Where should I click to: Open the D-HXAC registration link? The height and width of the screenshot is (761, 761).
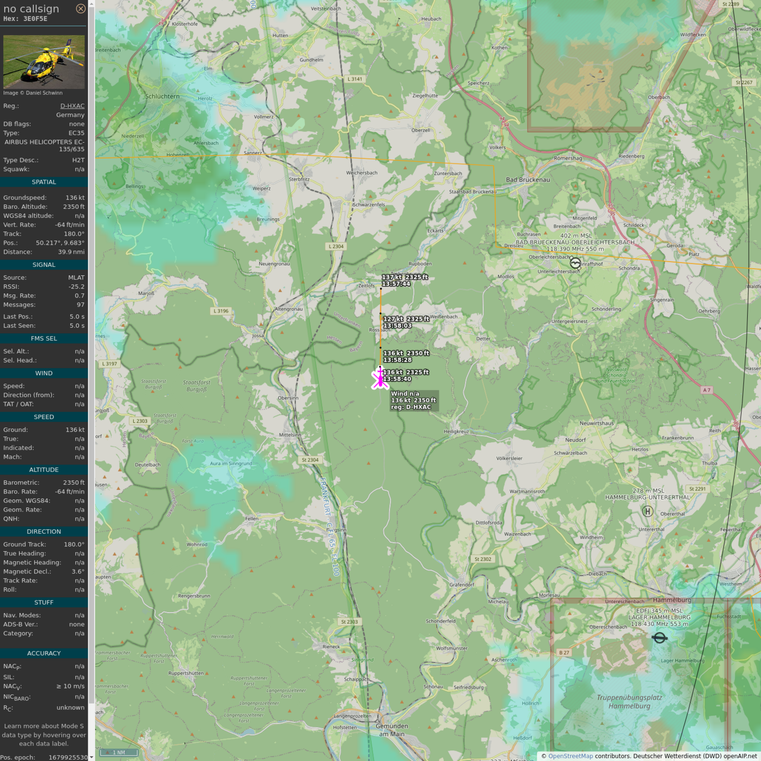coord(72,106)
